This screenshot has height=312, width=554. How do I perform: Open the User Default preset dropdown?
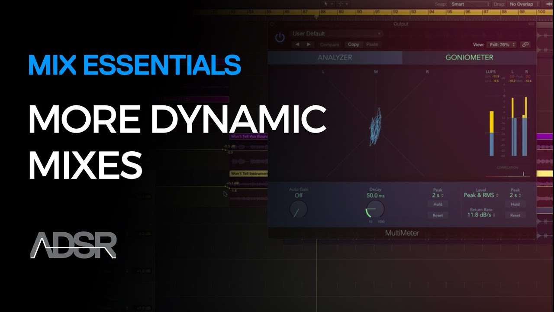pyautogui.click(x=336, y=33)
